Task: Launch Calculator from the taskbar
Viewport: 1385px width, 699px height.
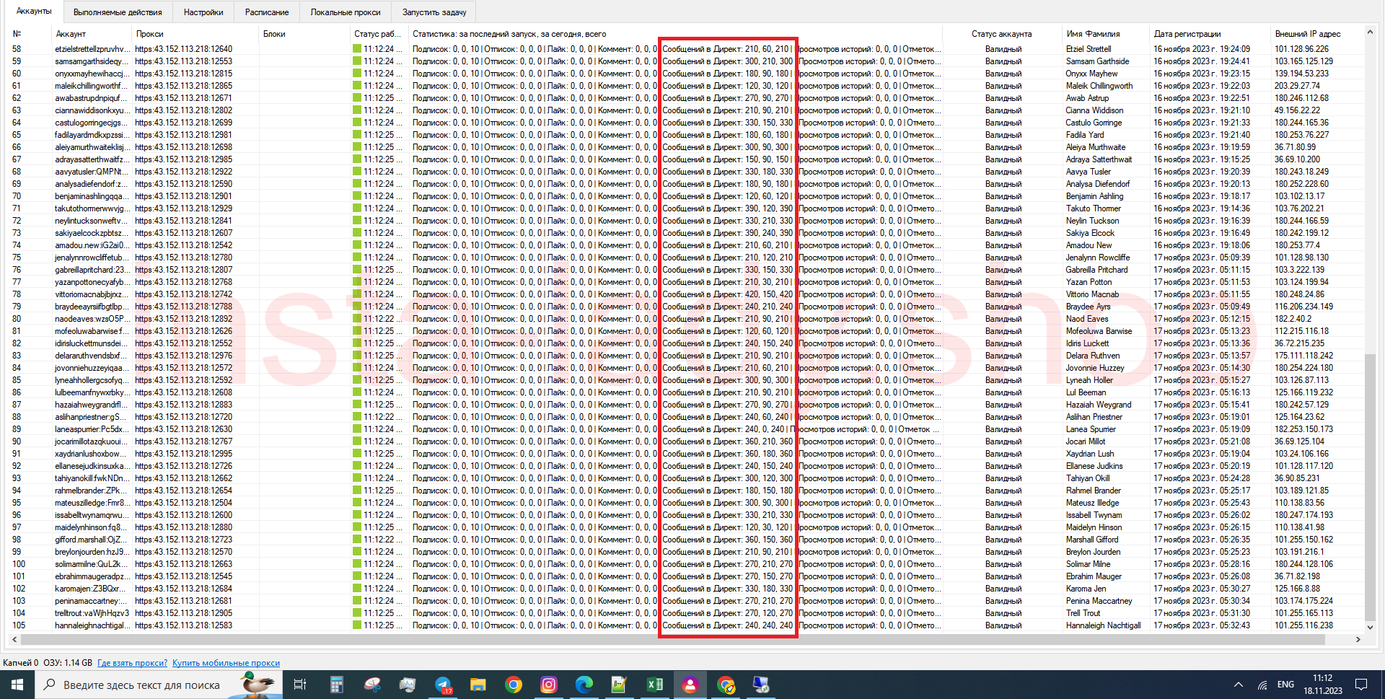Action: tap(336, 685)
